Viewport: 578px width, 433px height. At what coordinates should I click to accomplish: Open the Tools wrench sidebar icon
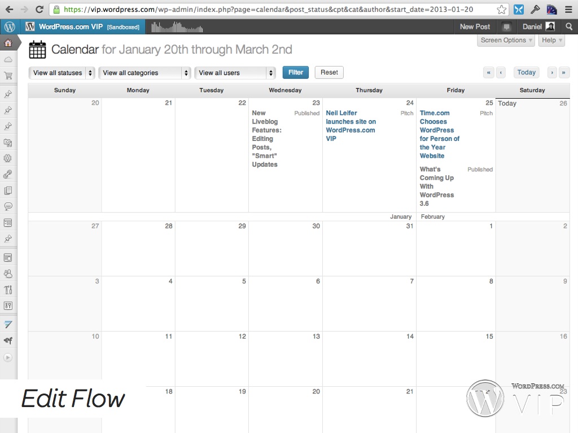[x=8, y=290]
